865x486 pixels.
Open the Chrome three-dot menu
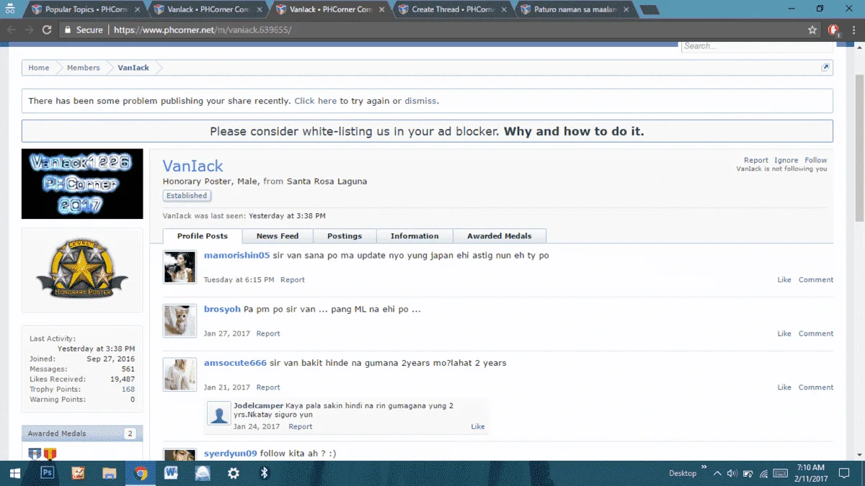[854, 30]
